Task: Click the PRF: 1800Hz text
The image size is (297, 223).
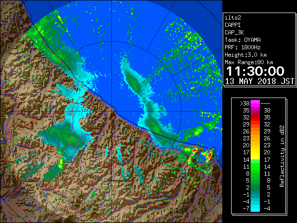Action: tap(243, 47)
